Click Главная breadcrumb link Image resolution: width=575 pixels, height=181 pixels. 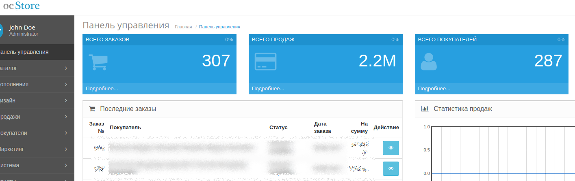tap(183, 27)
